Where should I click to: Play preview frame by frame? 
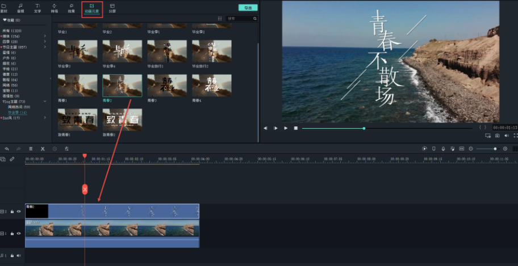pos(275,128)
